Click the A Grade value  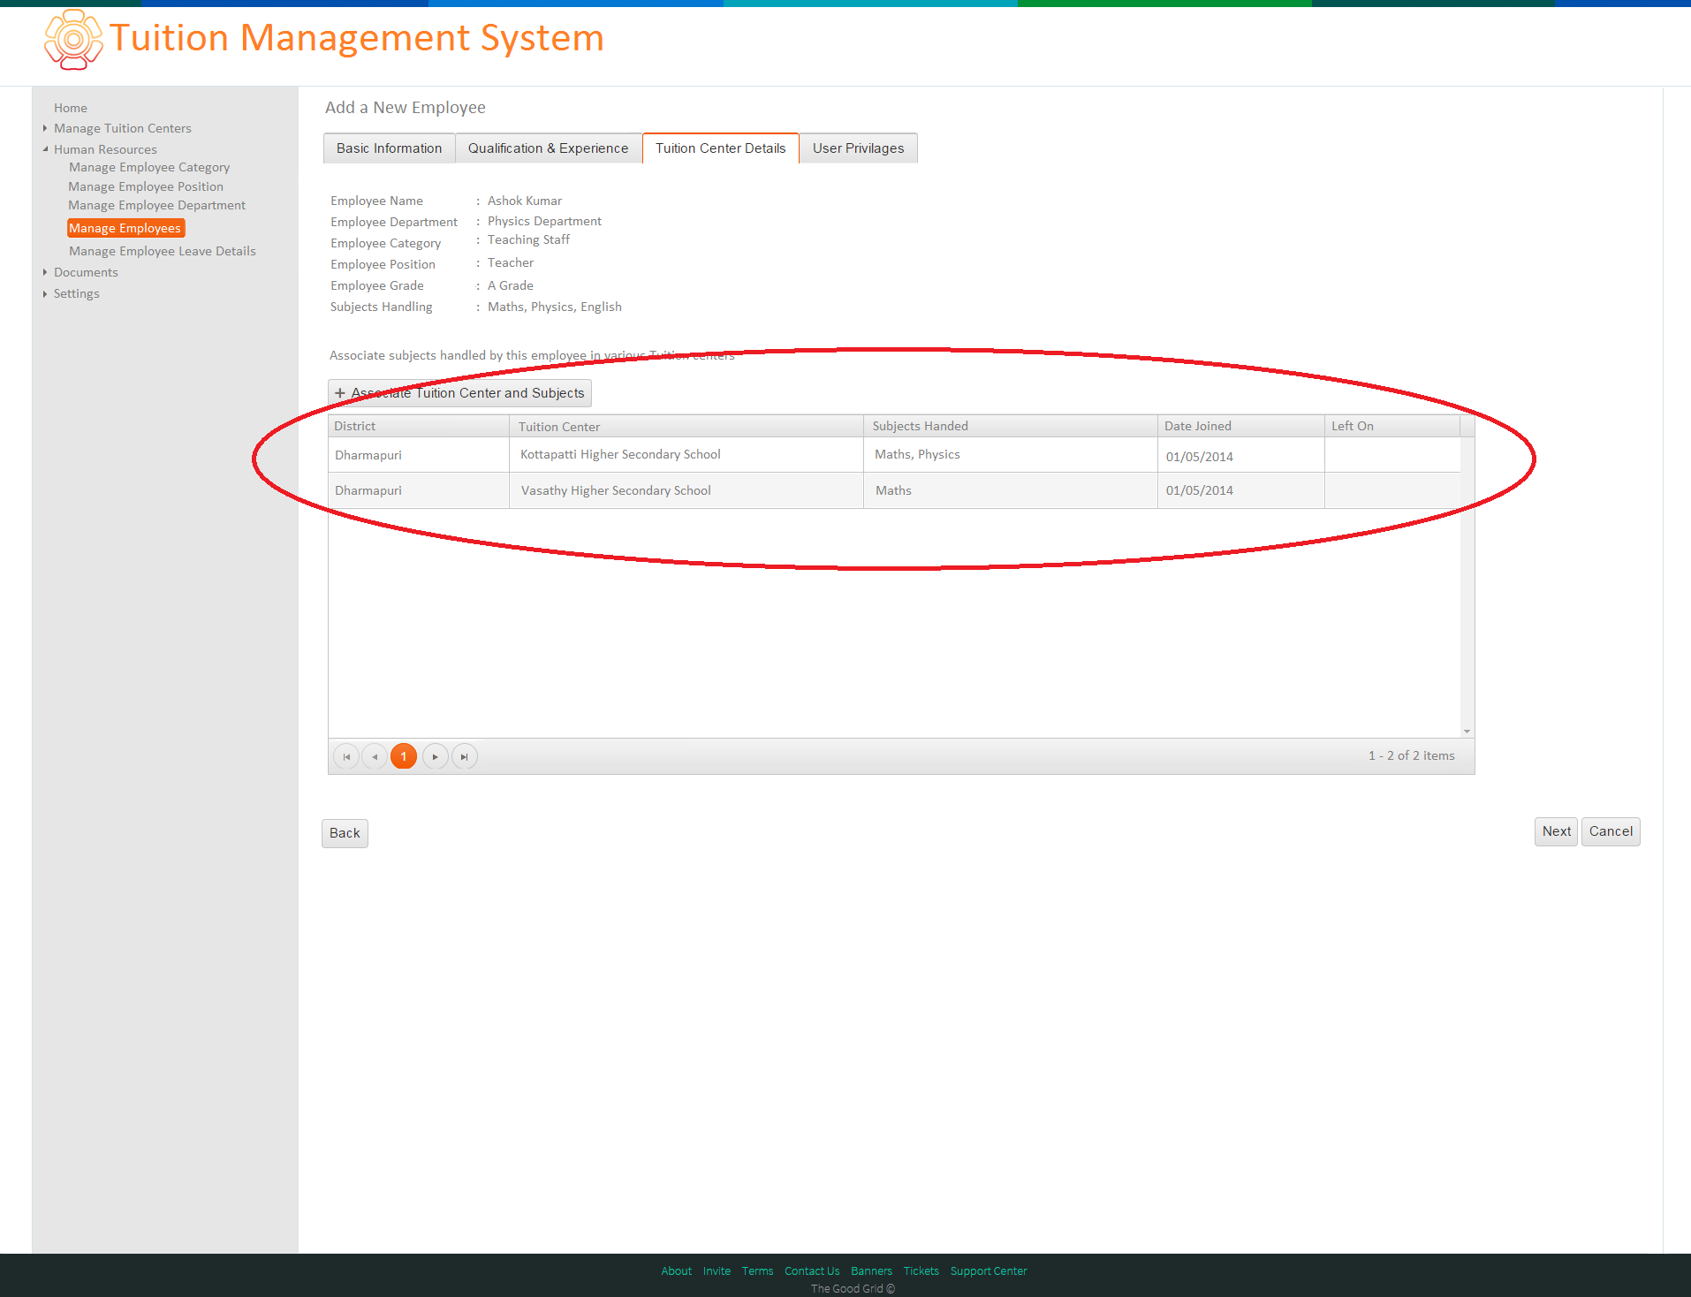511,285
